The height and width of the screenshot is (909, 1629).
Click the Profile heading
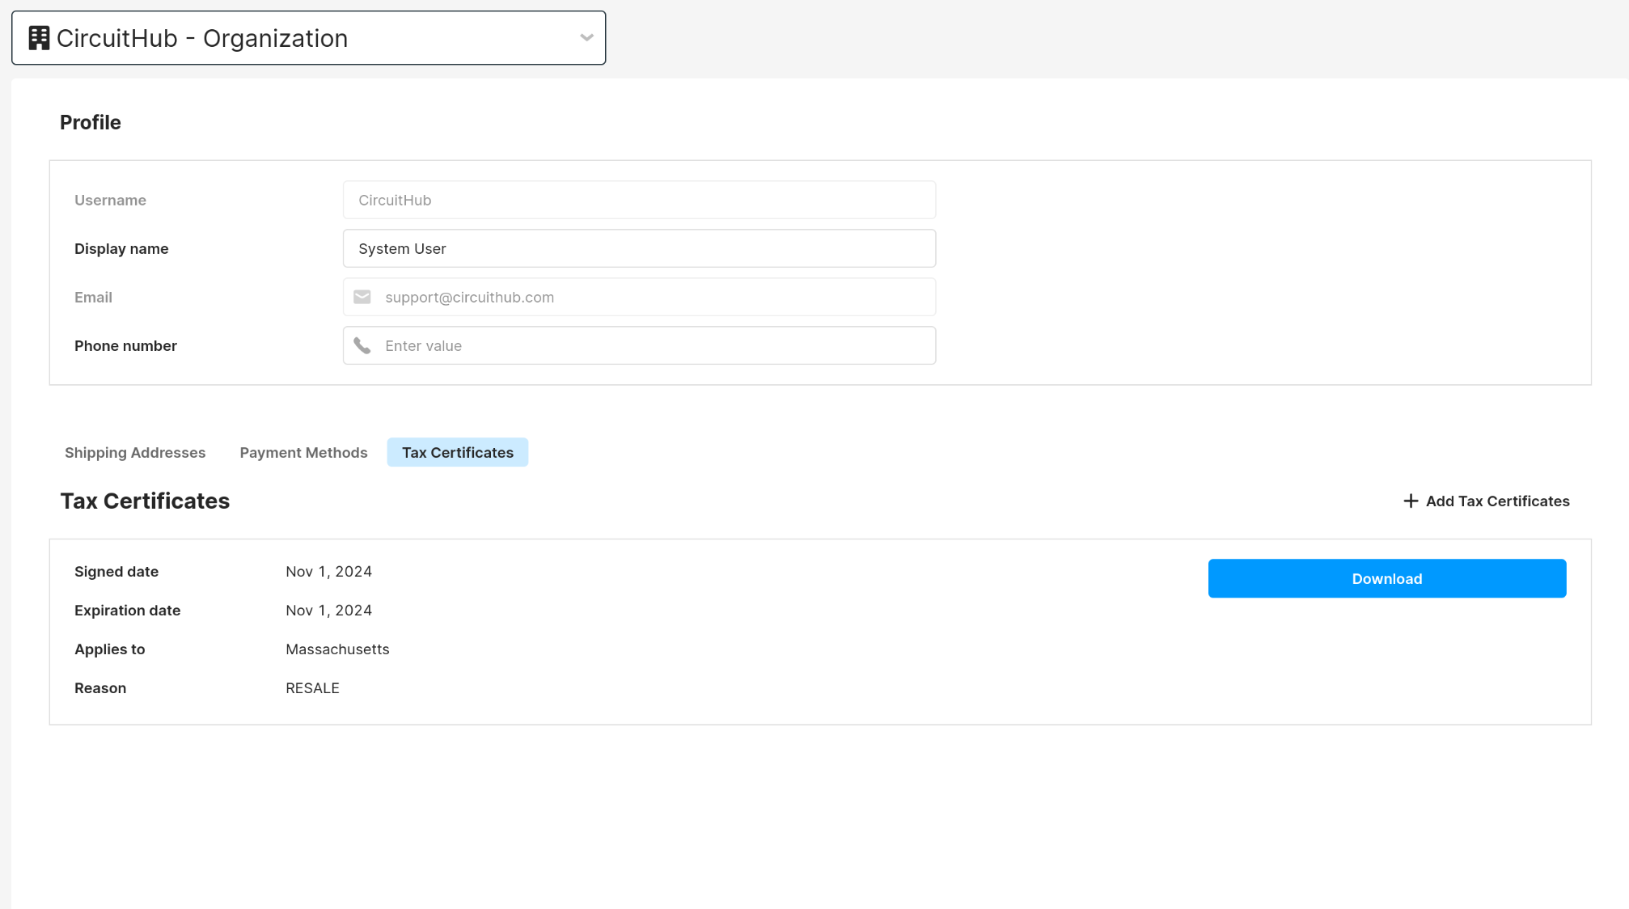point(91,122)
